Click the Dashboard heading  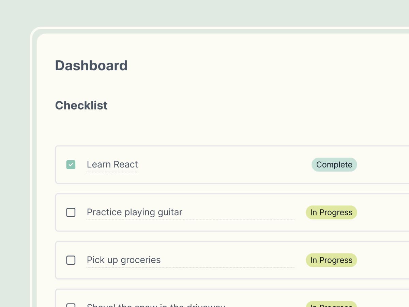(91, 65)
